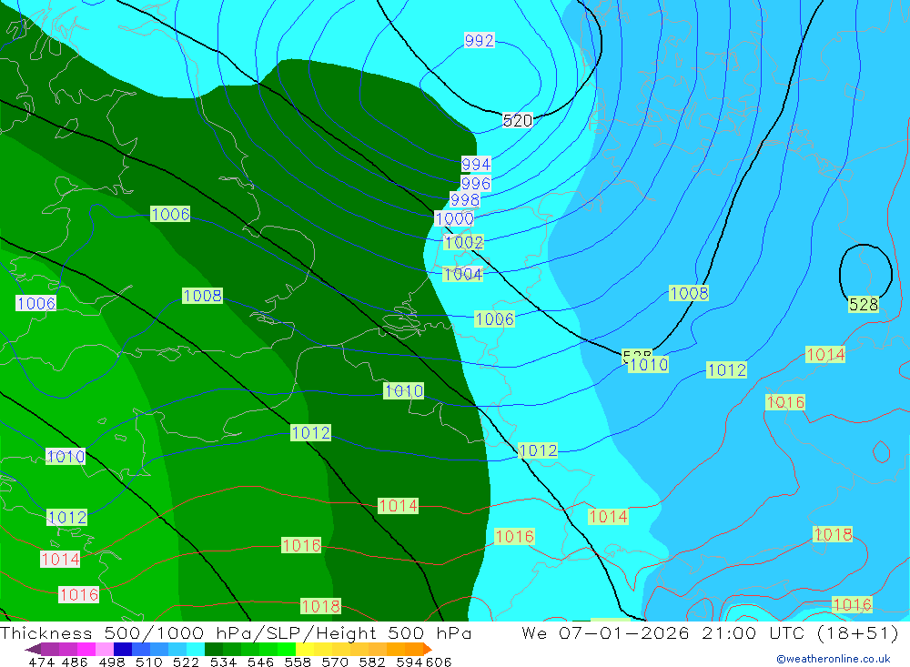
Task: Click the 546 legend value
Action: click(x=260, y=662)
